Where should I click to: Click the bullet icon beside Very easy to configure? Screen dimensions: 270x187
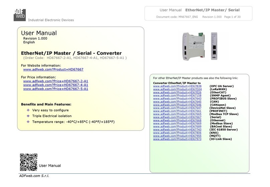coord(28,110)
